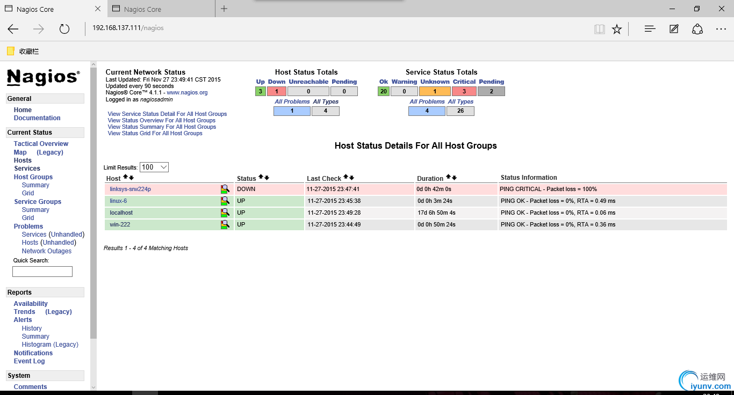The height and width of the screenshot is (395, 734).
Task: Click sidebar scroll down arrow
Action: tap(93, 387)
